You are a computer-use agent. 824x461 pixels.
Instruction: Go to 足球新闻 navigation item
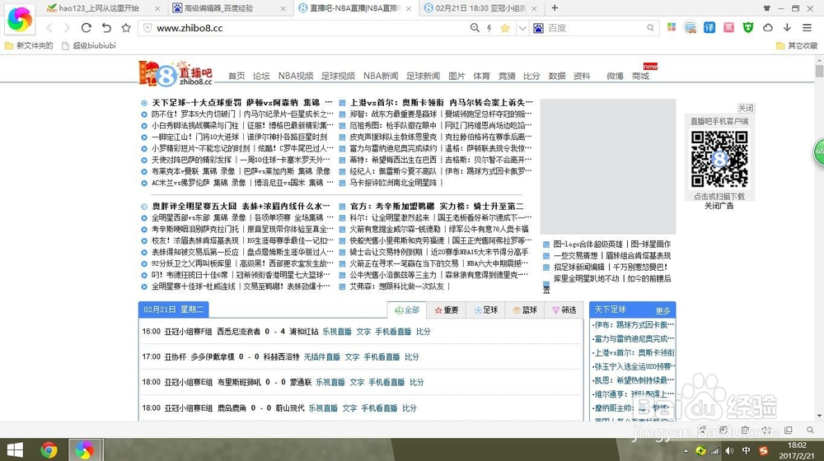pos(423,76)
